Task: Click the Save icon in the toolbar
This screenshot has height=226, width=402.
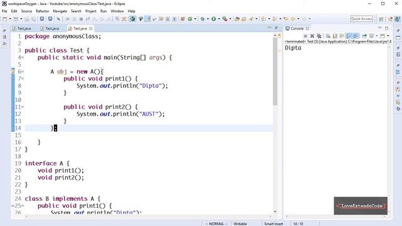Action: (x=26, y=19)
